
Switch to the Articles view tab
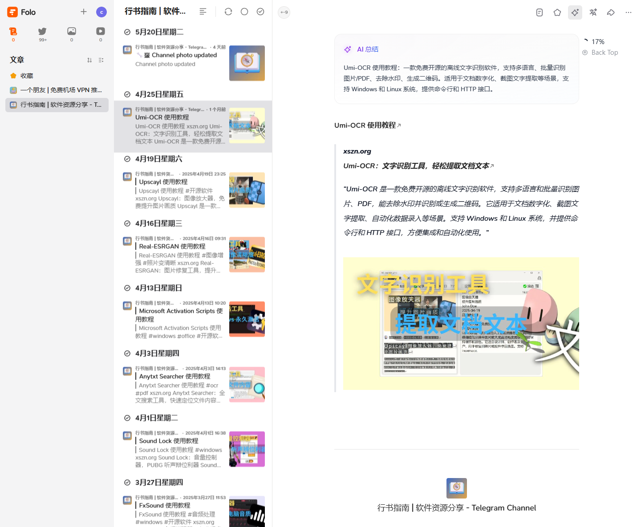point(13,34)
